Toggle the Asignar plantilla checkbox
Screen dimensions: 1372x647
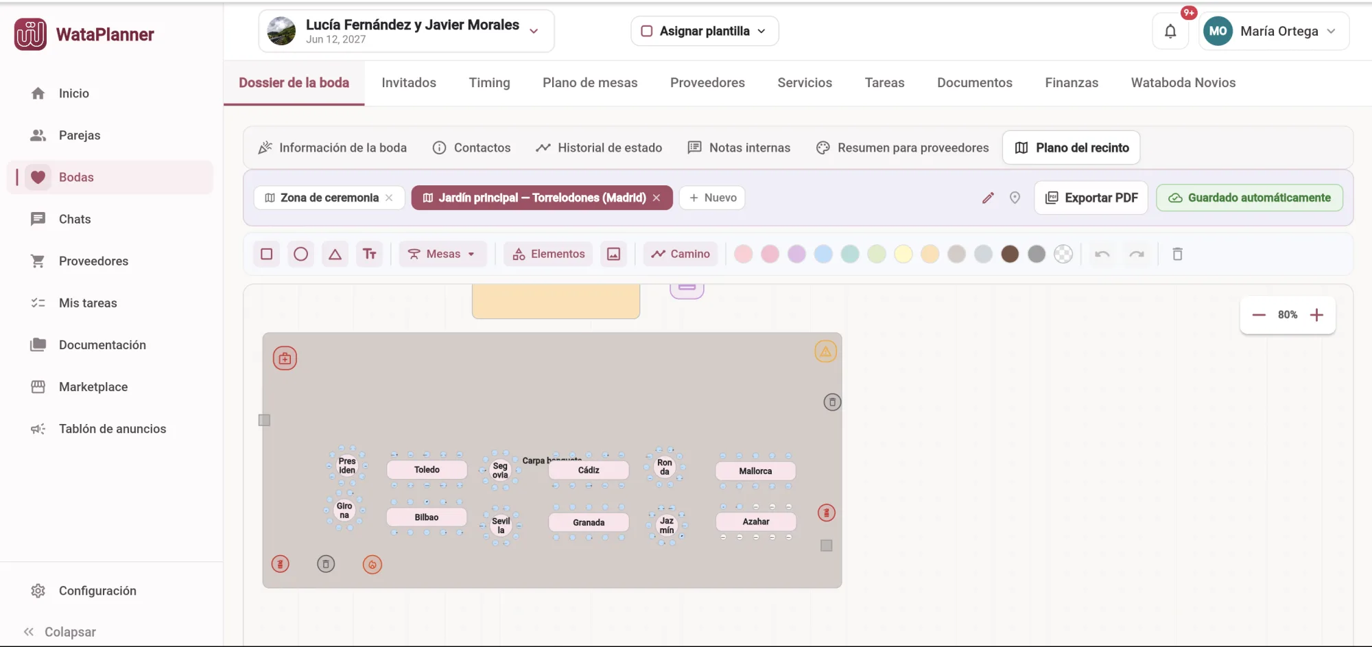tap(646, 31)
